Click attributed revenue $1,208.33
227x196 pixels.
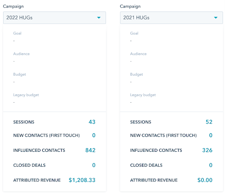pyautogui.click(x=82, y=180)
